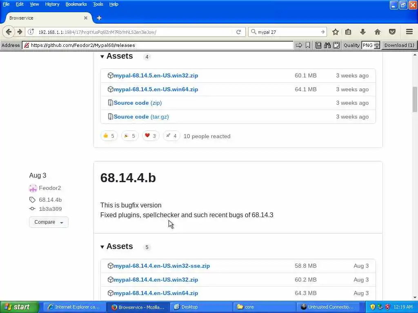The height and width of the screenshot is (313, 418).
Task: Click the commit icon beside 1b3a309
Action: click(x=32, y=209)
